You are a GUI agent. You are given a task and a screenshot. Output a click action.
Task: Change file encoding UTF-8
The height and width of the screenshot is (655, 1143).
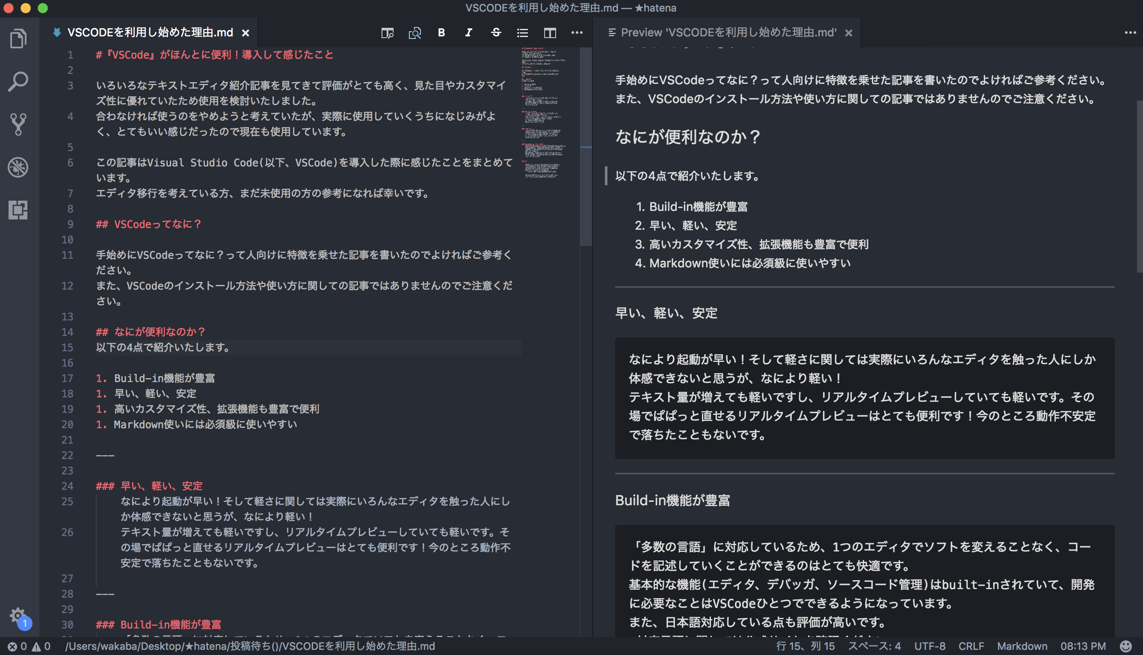(x=930, y=646)
